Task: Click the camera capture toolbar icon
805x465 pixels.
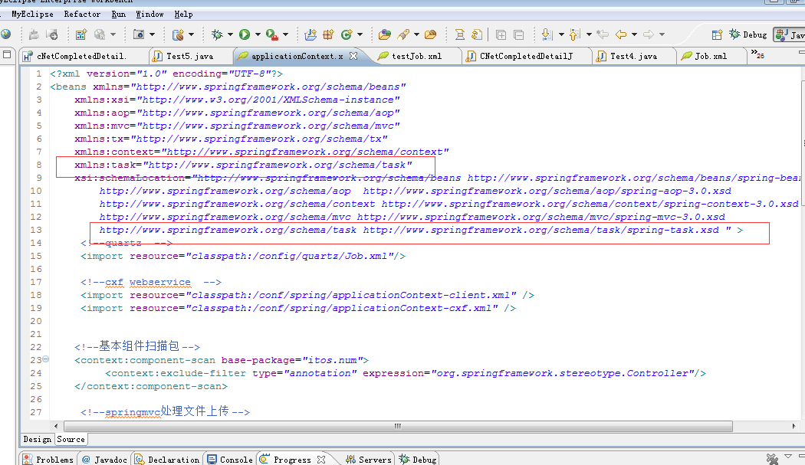Action: [139, 34]
